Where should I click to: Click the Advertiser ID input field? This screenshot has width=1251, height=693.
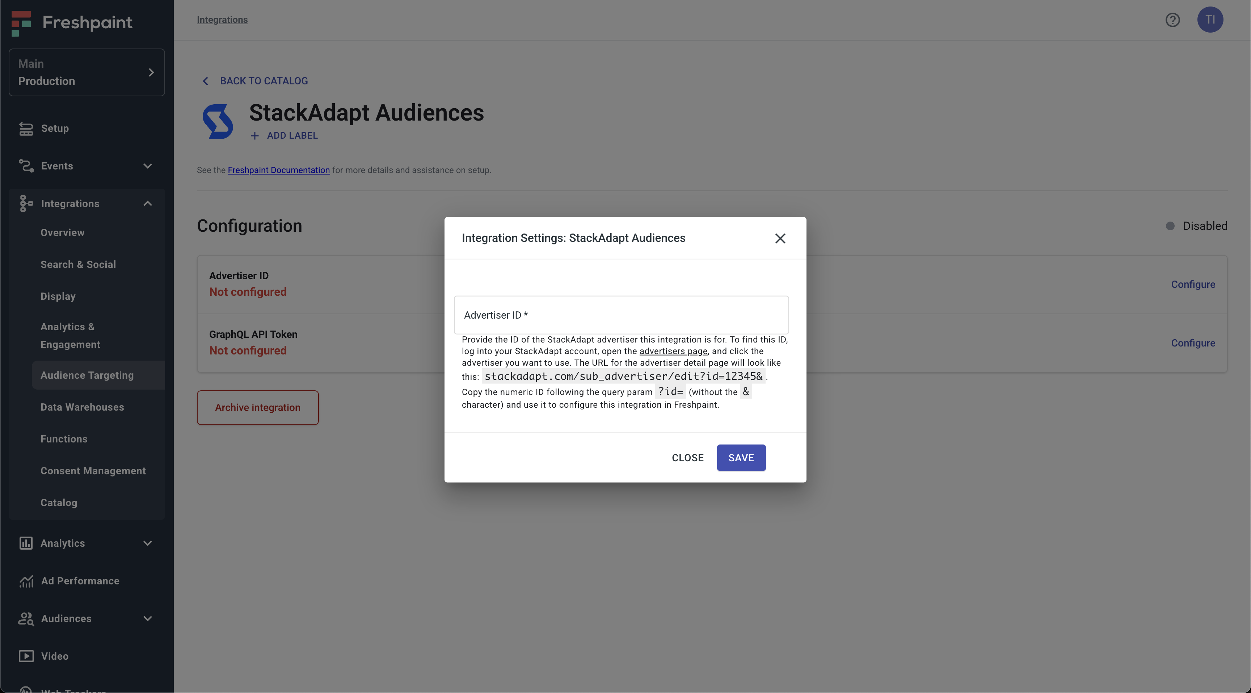pos(621,315)
